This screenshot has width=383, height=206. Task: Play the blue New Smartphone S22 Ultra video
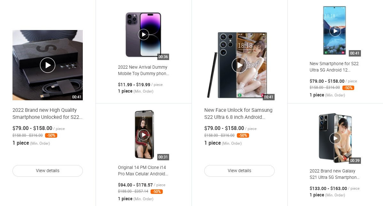click(335, 31)
